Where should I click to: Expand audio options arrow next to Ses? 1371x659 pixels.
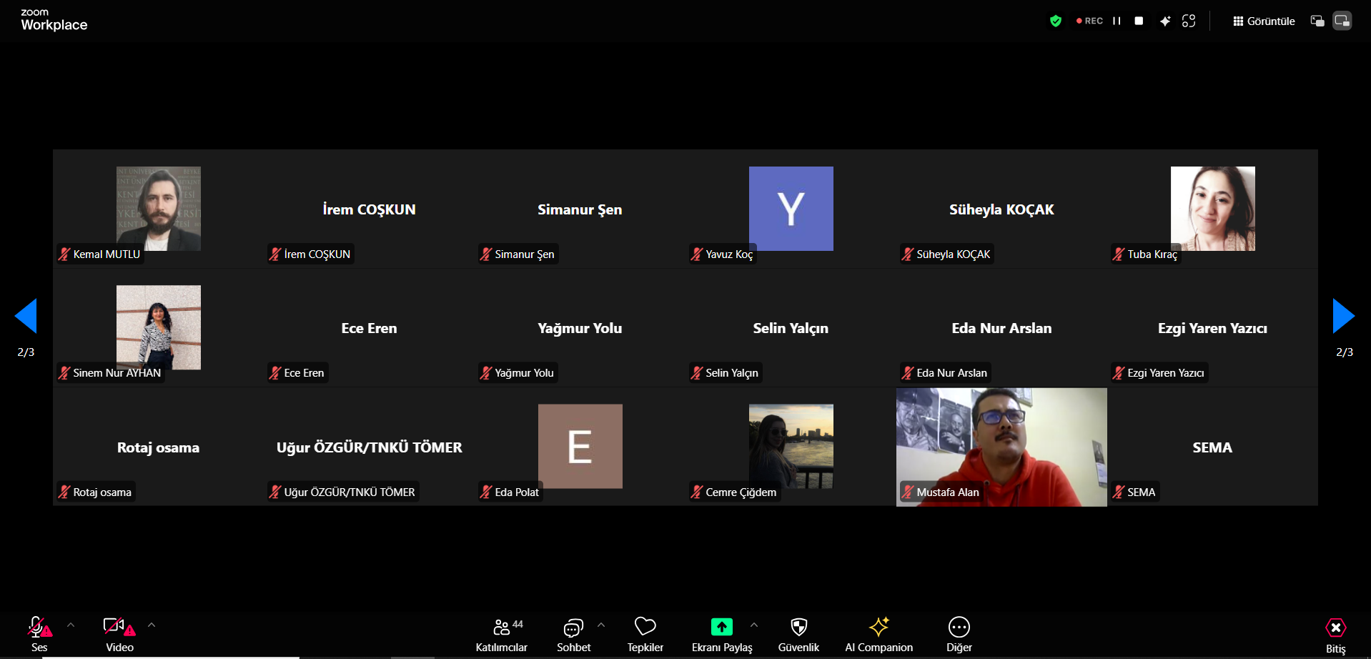pos(71,625)
